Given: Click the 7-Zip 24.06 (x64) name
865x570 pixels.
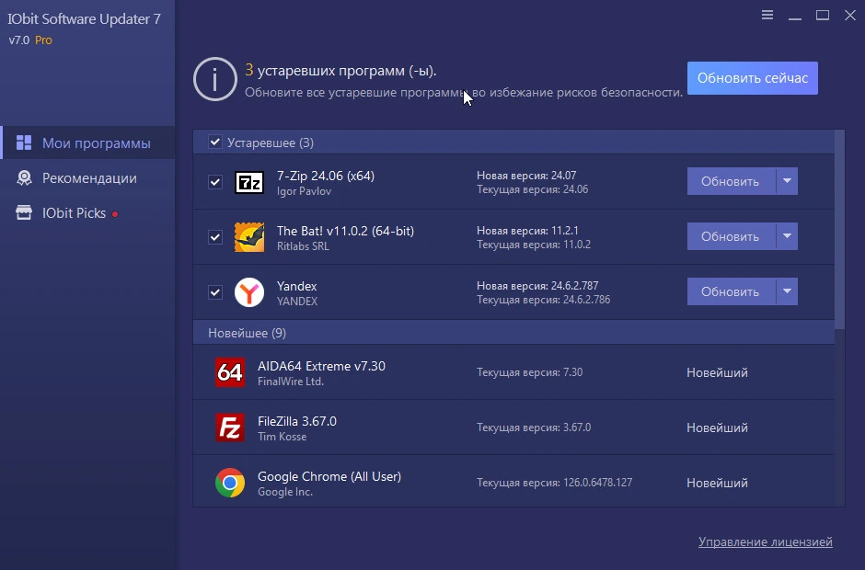Looking at the screenshot, I should pos(326,176).
